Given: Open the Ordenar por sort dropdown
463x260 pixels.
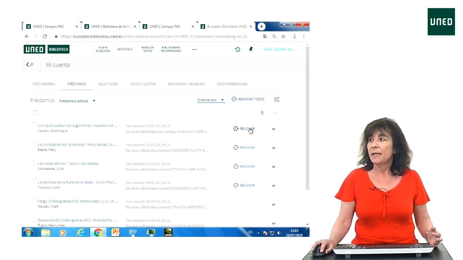Looking at the screenshot, I should [211, 100].
